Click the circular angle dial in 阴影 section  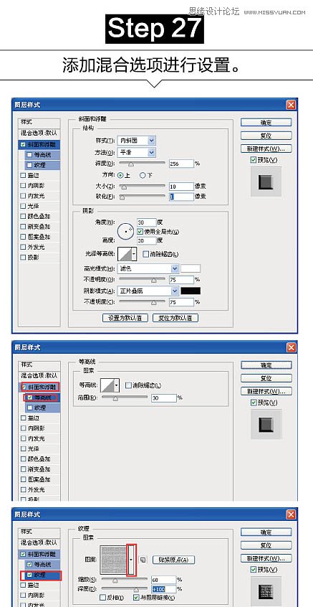click(125, 231)
